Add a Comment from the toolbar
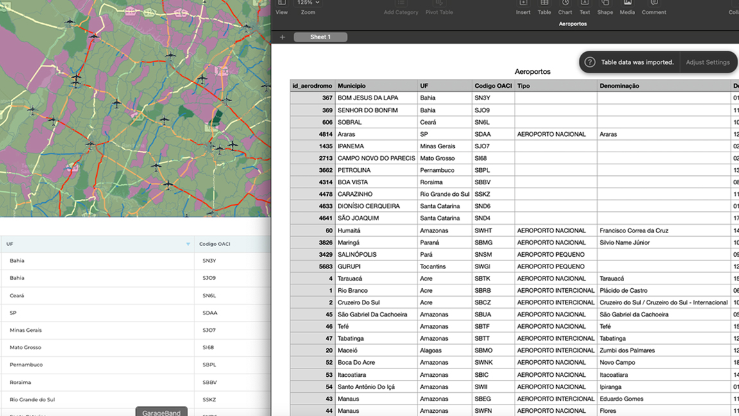The width and height of the screenshot is (739, 416). (654, 4)
